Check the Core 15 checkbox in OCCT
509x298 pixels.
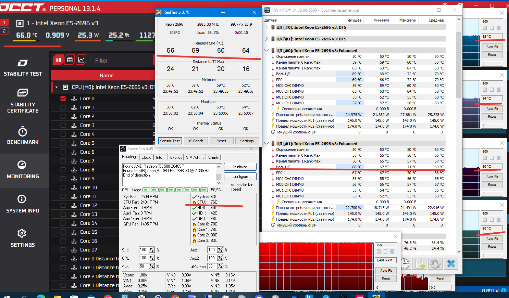point(63,232)
